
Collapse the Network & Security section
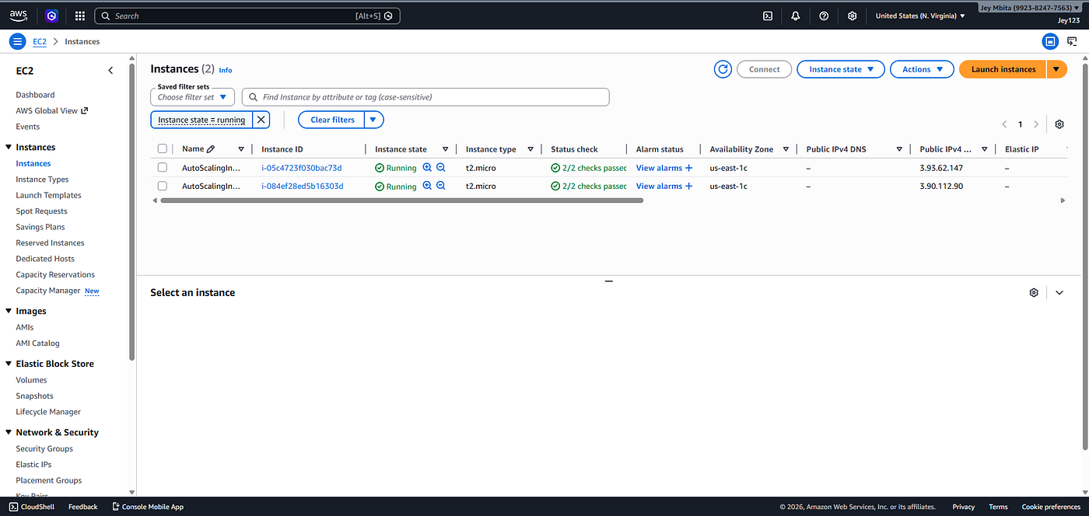click(x=9, y=432)
